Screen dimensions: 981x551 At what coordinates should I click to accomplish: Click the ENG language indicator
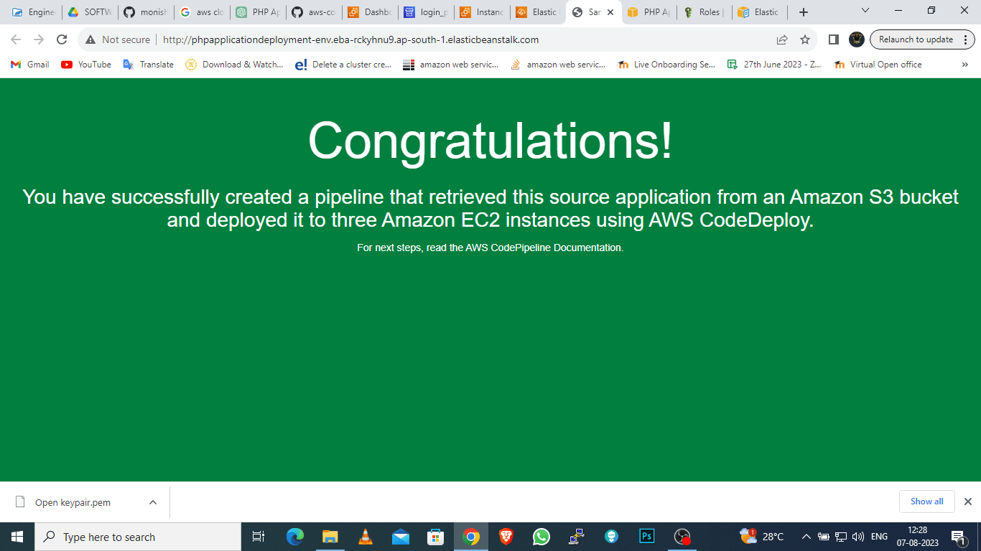[x=879, y=537]
